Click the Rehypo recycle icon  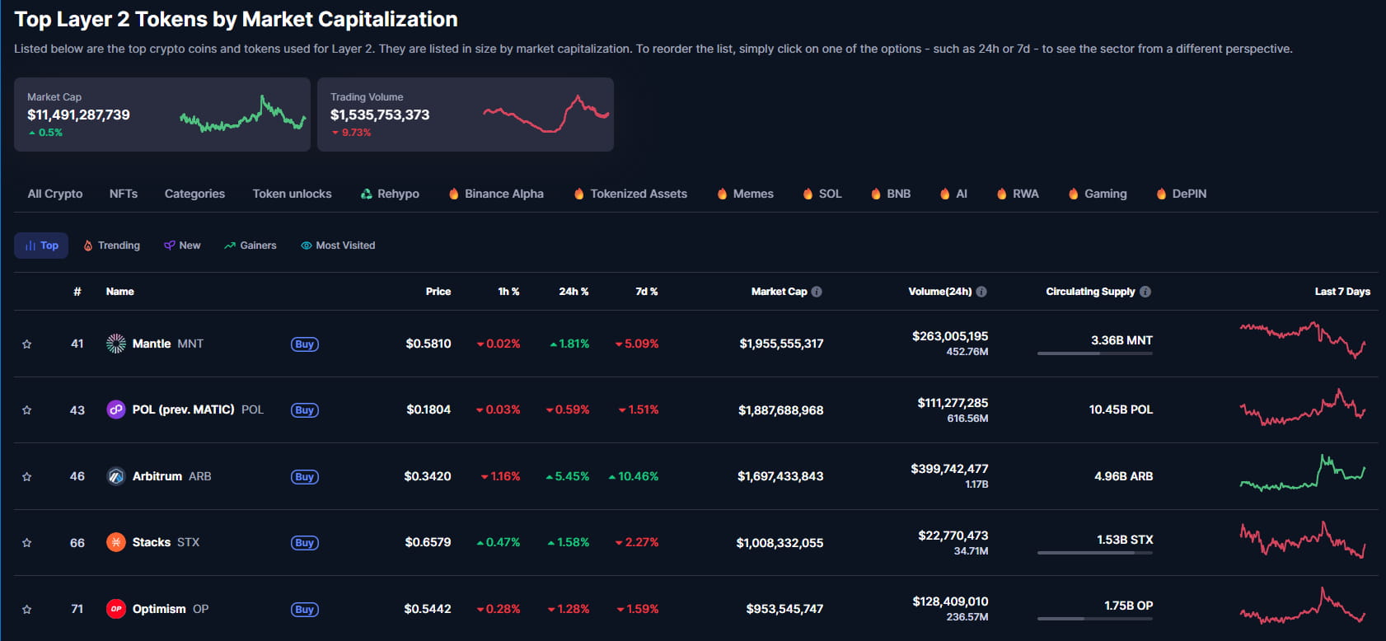pos(367,194)
